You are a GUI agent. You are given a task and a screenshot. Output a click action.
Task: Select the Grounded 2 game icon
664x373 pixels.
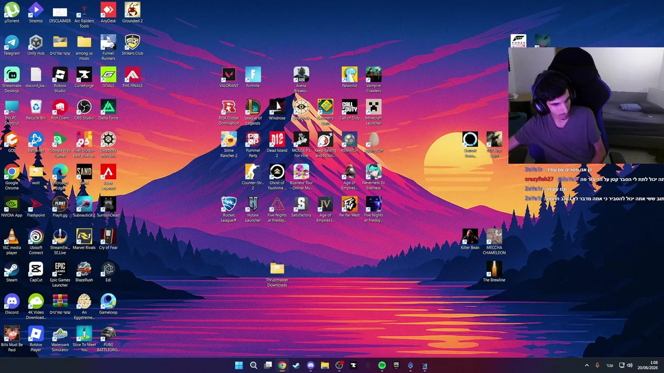pos(132,13)
